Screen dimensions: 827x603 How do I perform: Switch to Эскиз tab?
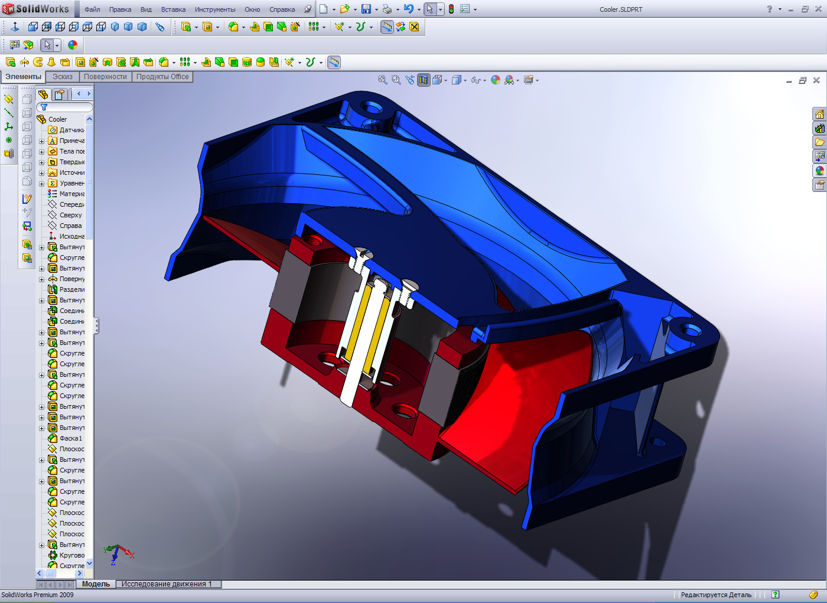tap(63, 77)
